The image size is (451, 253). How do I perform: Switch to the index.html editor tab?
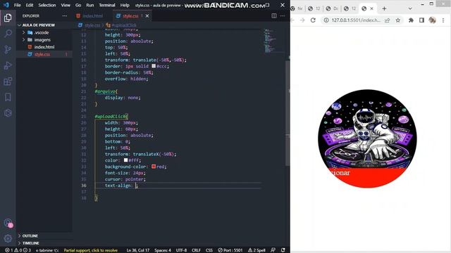[x=92, y=15]
